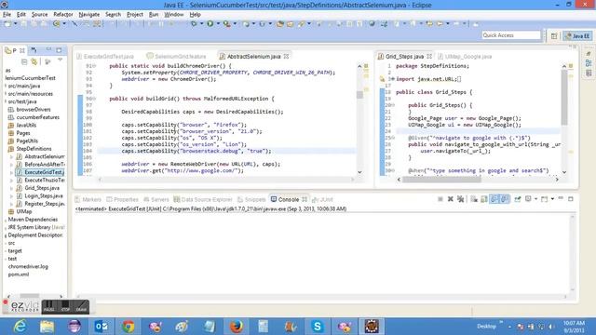Click Grid_Steps editor horizontal scrollbar
This screenshot has height=335, width=596.
tap(441, 180)
